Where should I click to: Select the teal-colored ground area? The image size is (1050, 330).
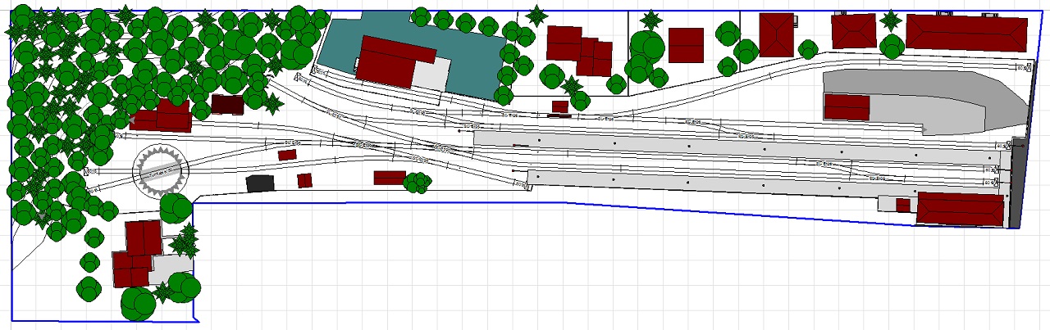click(468, 49)
